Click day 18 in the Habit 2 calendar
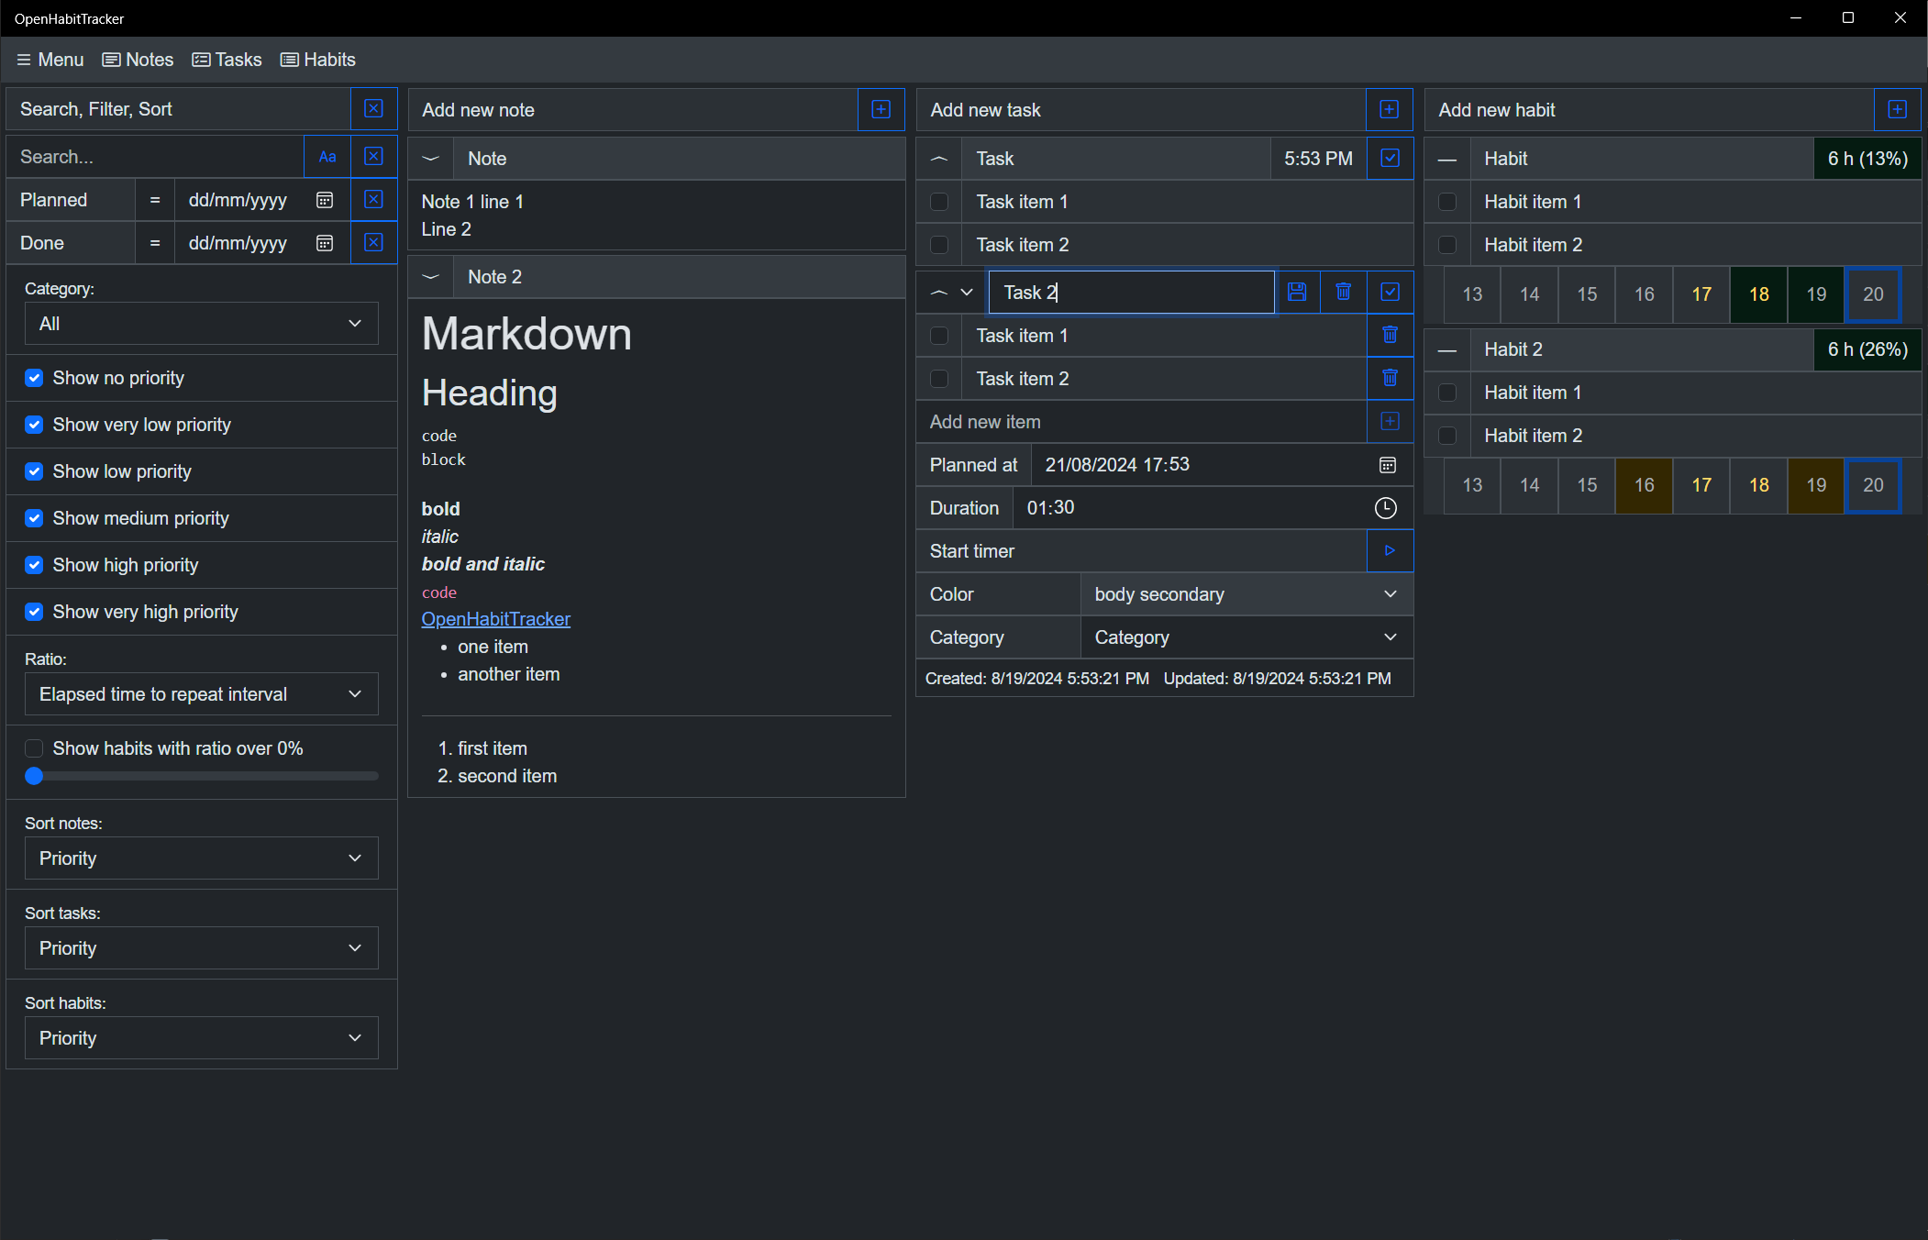The image size is (1928, 1240). click(x=1758, y=485)
